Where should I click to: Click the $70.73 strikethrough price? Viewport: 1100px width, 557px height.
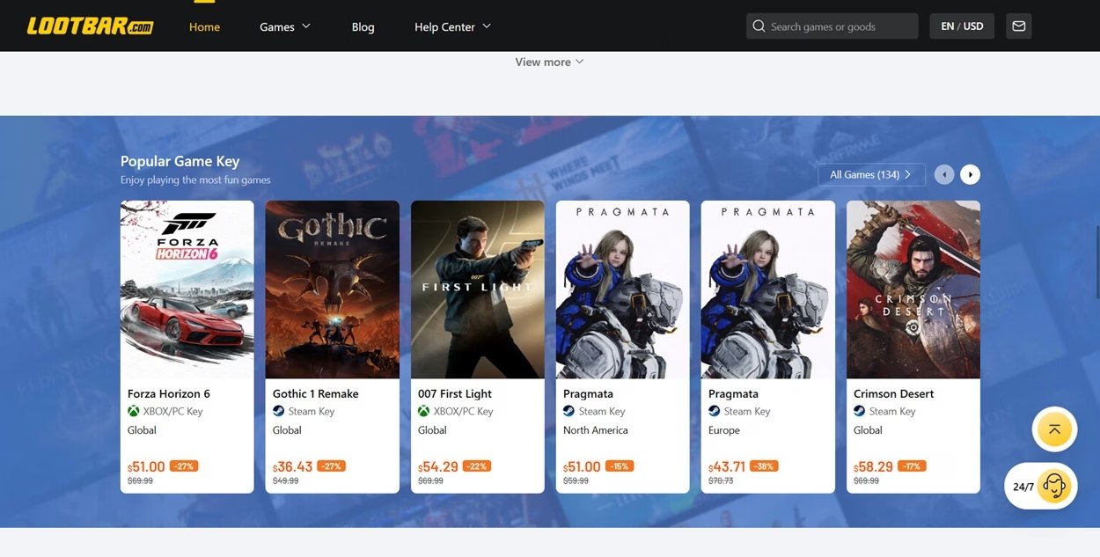[721, 481]
